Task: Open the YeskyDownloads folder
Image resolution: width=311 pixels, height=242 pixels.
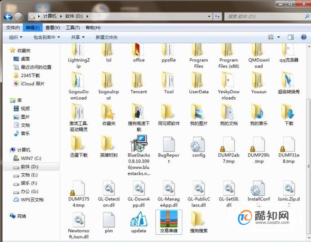Action: 228,86
